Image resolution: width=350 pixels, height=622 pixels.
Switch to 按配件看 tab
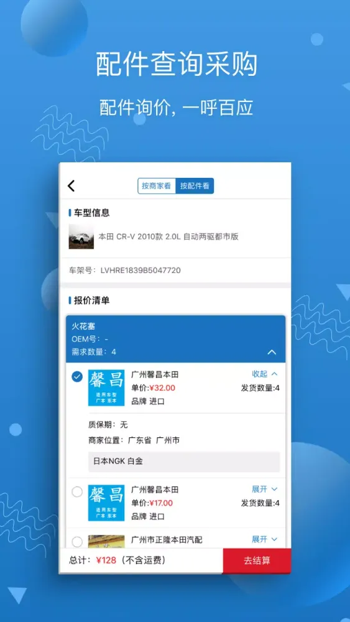click(x=195, y=185)
